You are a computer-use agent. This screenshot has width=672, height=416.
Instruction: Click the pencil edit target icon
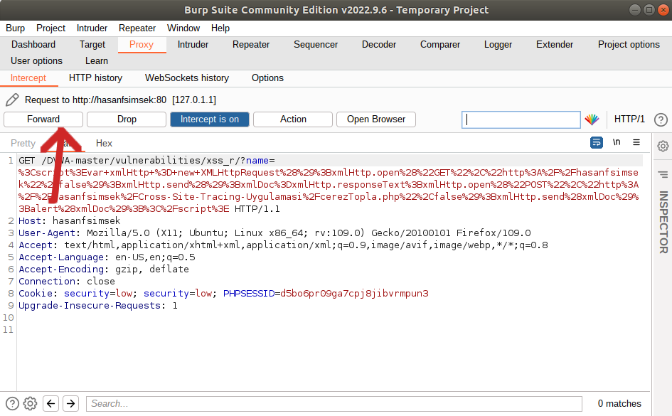[x=12, y=100]
